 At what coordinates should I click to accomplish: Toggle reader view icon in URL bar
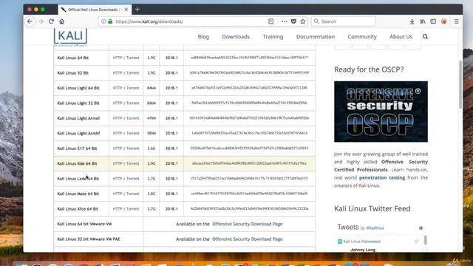(x=271, y=21)
